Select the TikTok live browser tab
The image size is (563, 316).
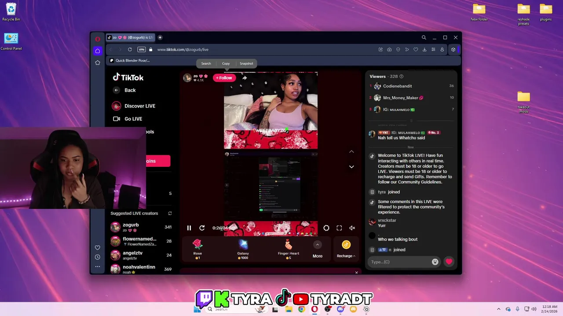click(x=130, y=38)
